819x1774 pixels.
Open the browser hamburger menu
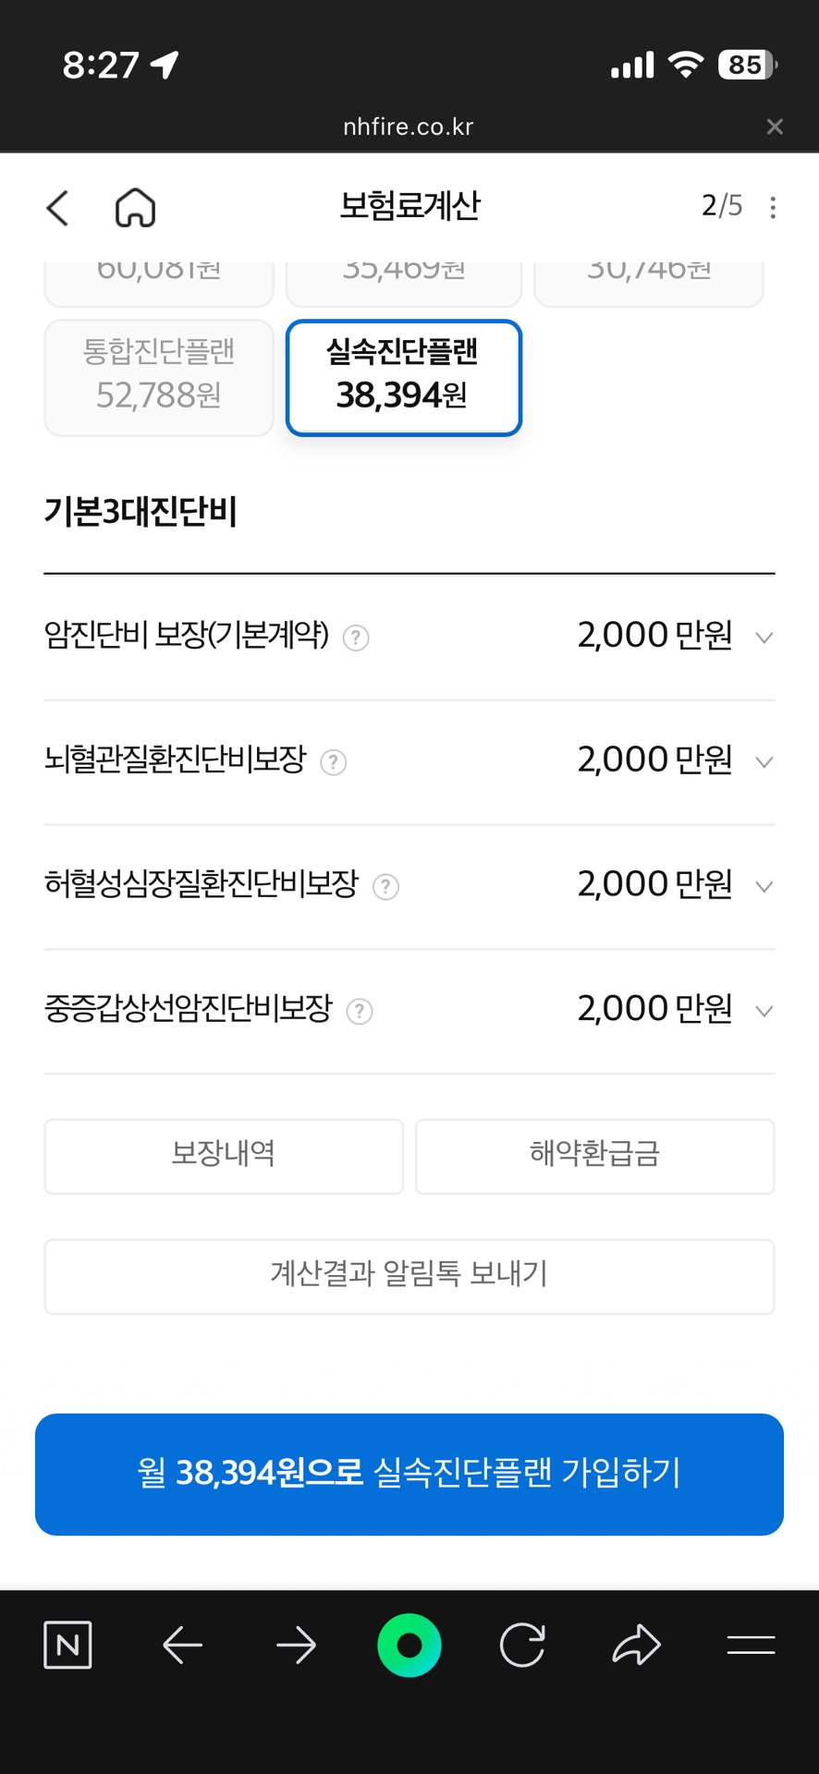coord(751,1646)
